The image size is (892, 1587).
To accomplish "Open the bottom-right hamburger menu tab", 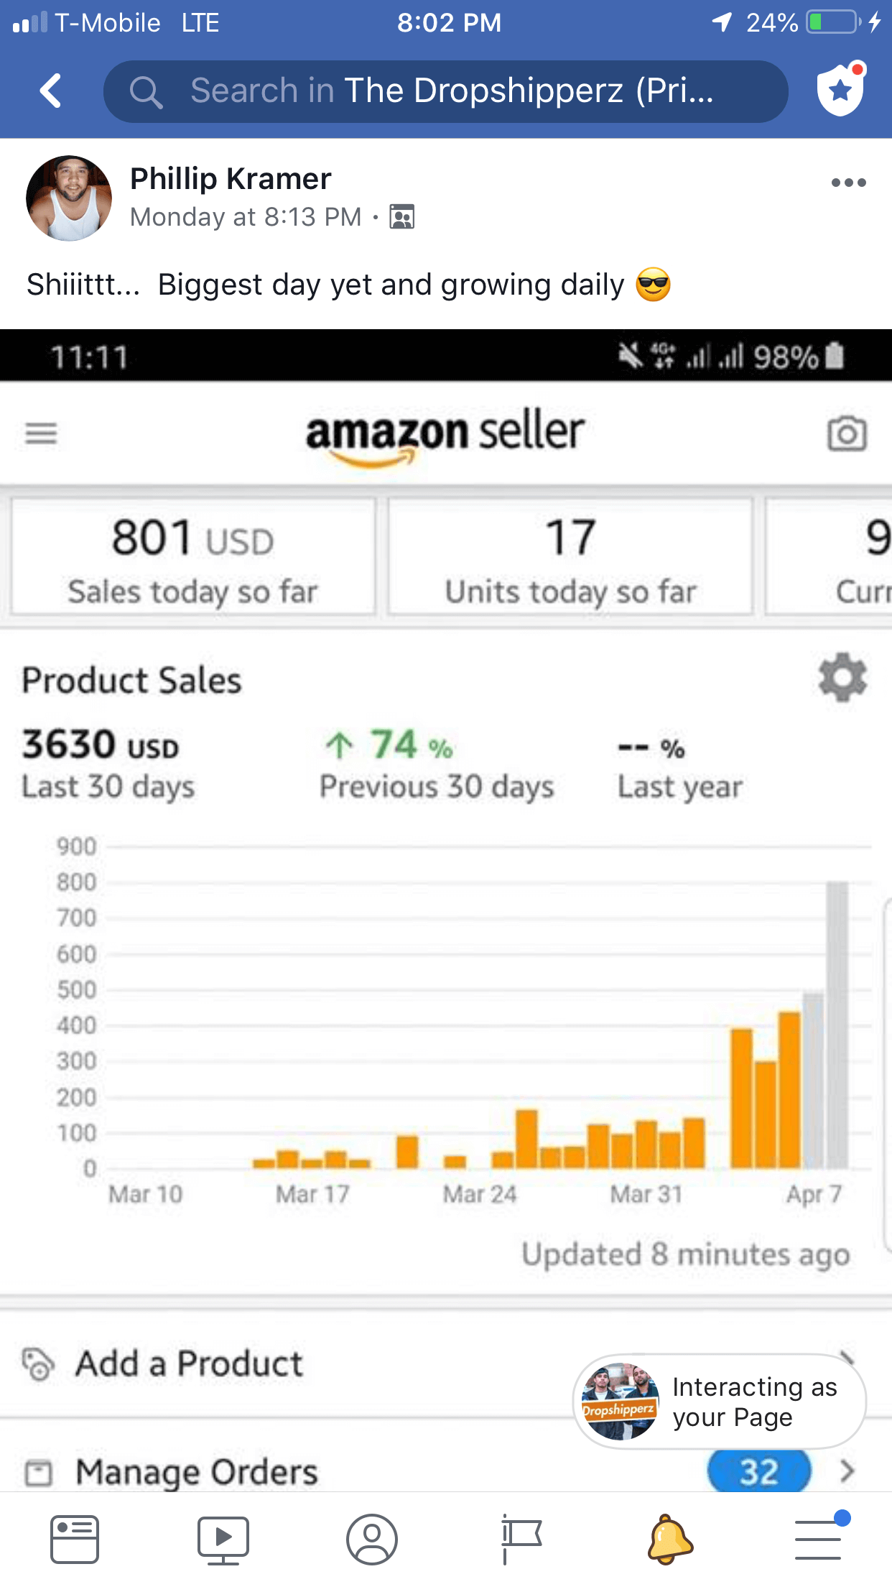I will point(819,1539).
